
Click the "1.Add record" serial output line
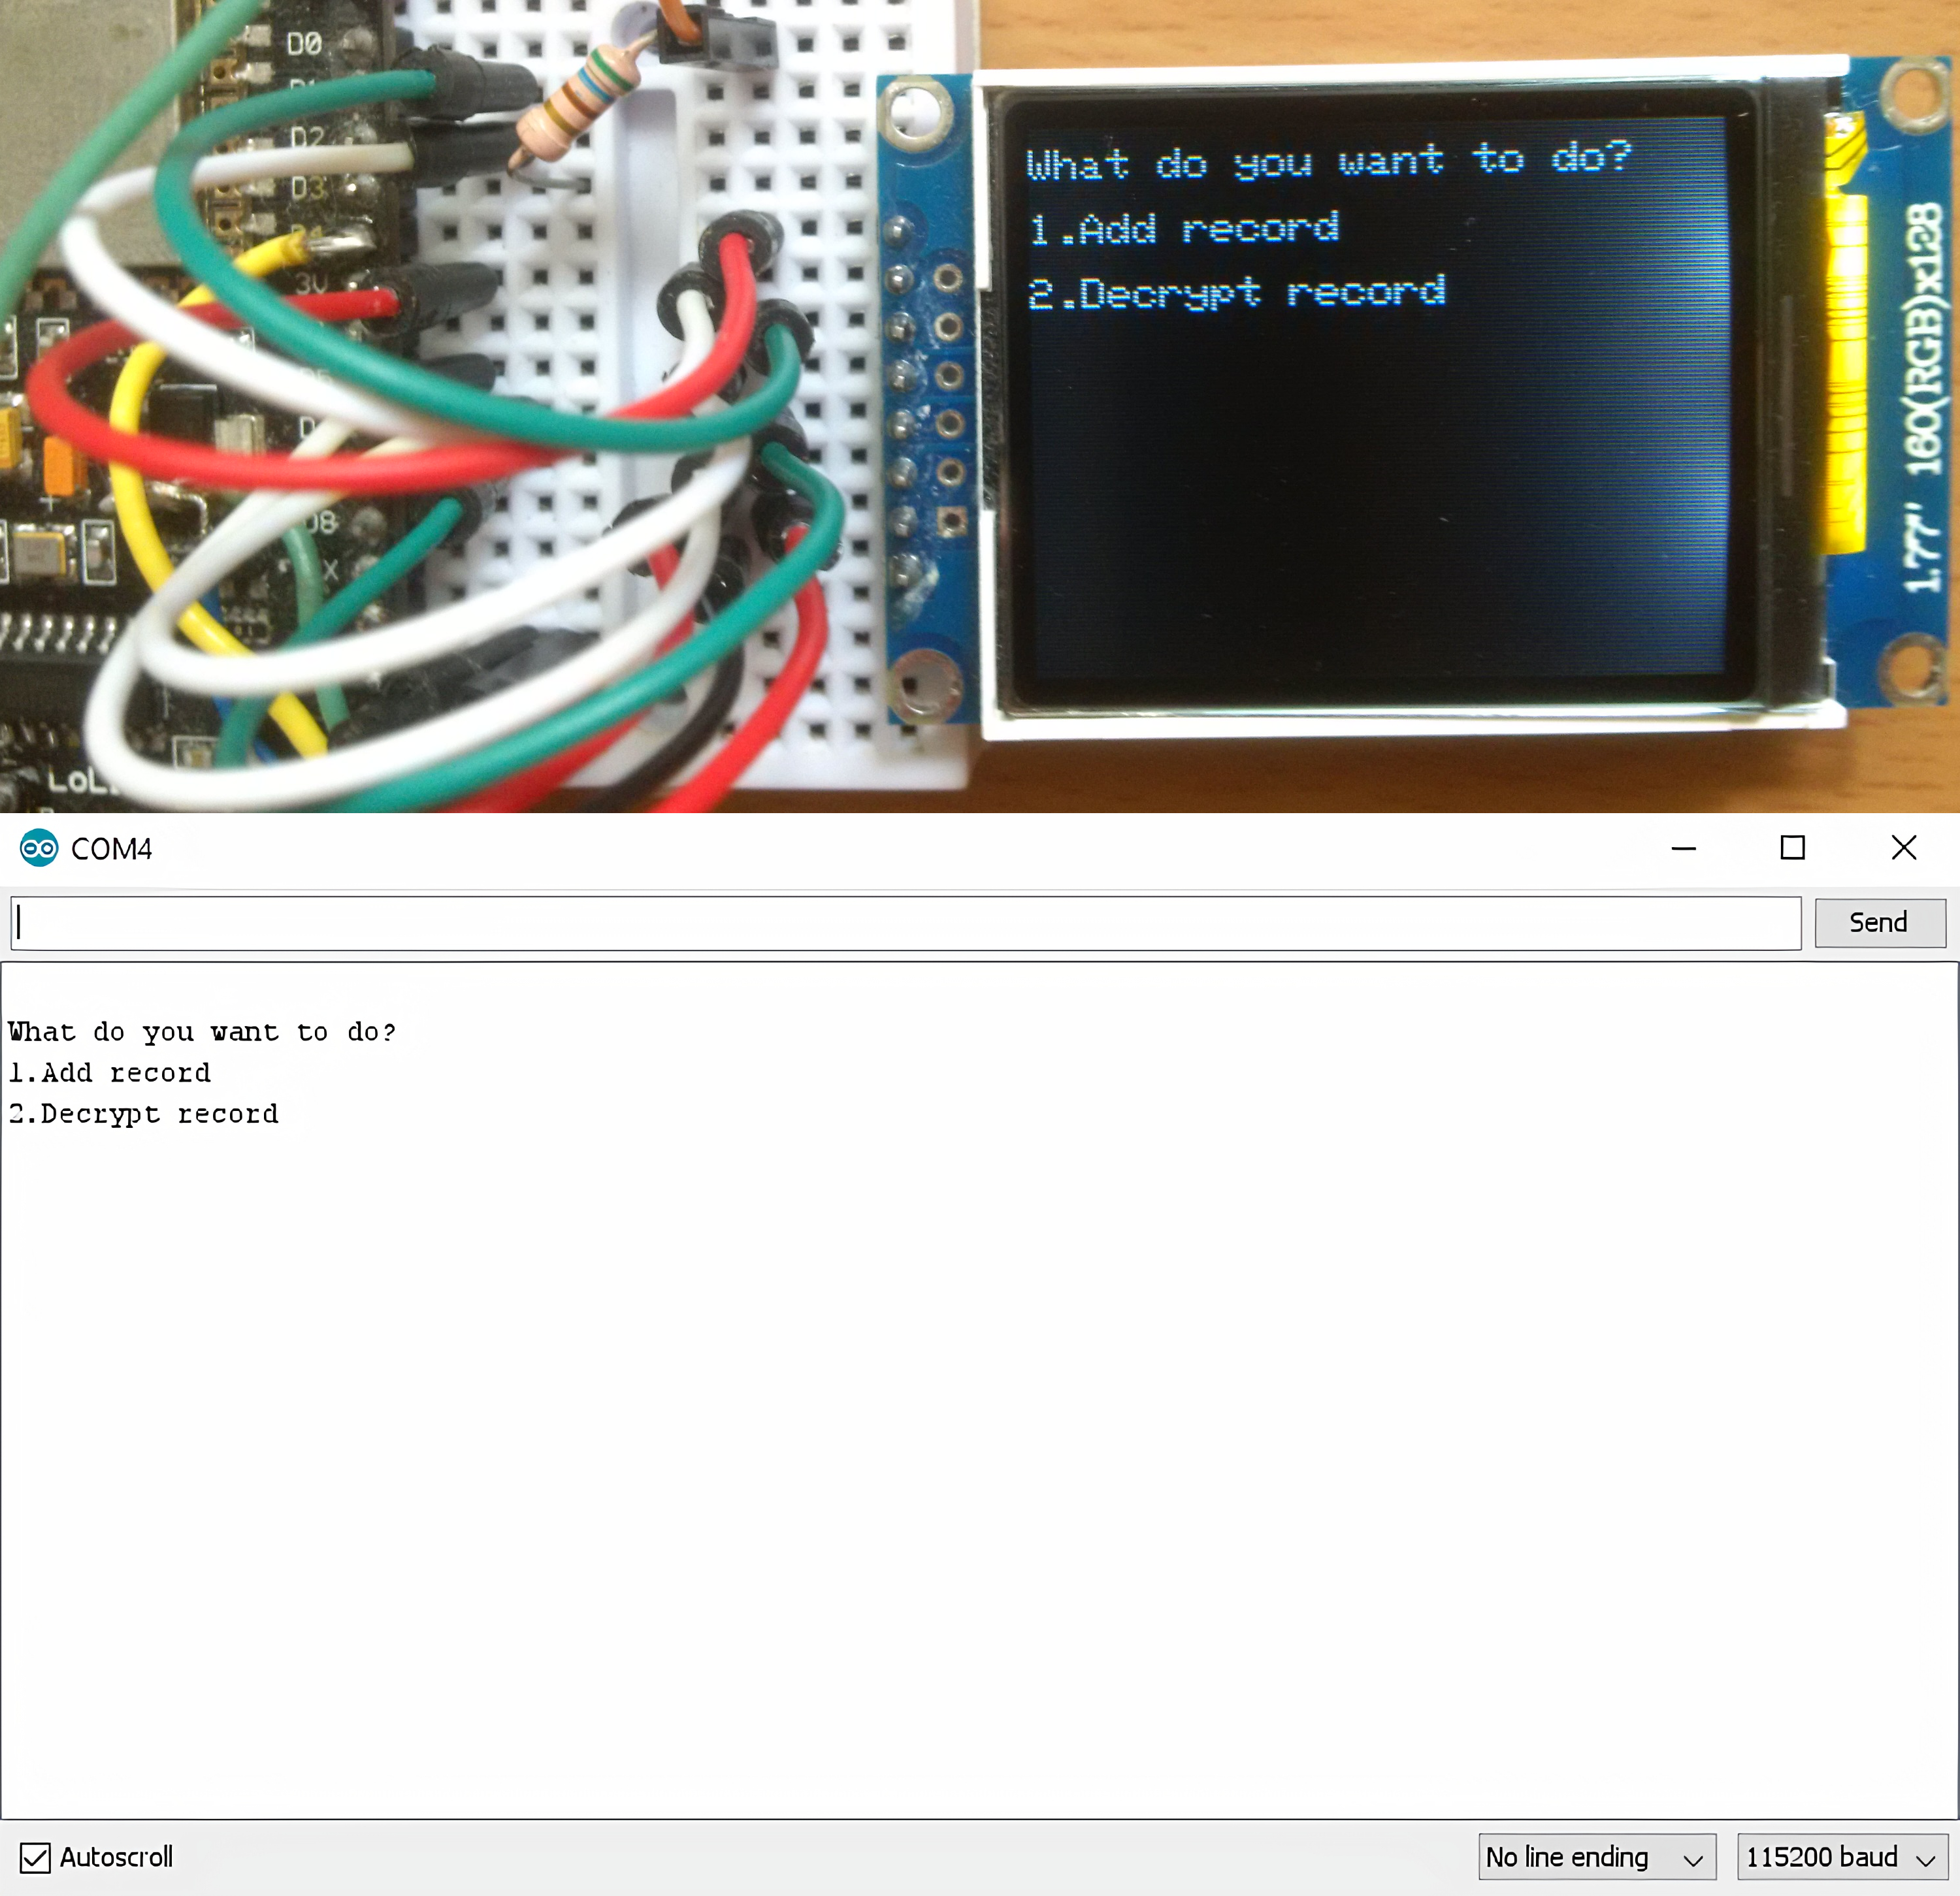pos(110,1072)
